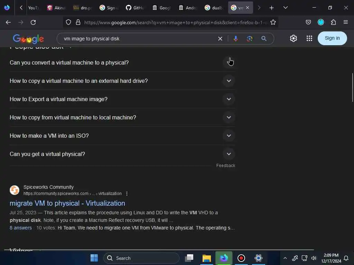Open volume control in system tray
The image size is (354, 265).
click(314, 258)
